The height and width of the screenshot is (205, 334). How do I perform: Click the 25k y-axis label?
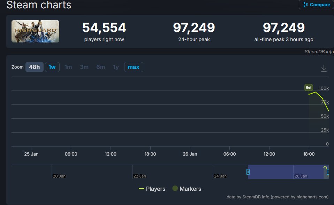click(325, 130)
